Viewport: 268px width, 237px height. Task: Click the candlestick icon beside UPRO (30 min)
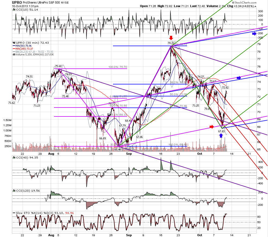14,43
